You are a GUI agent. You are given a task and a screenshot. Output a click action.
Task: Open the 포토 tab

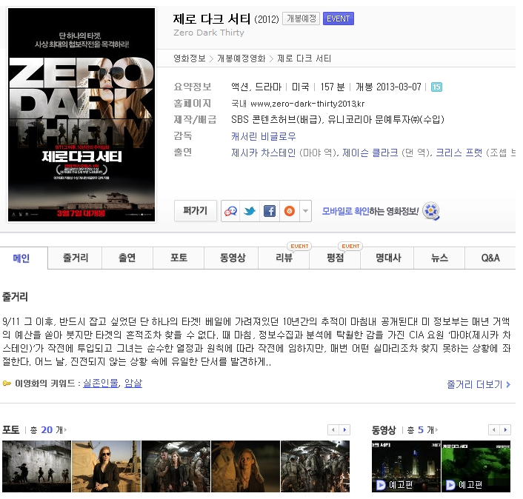[179, 258]
